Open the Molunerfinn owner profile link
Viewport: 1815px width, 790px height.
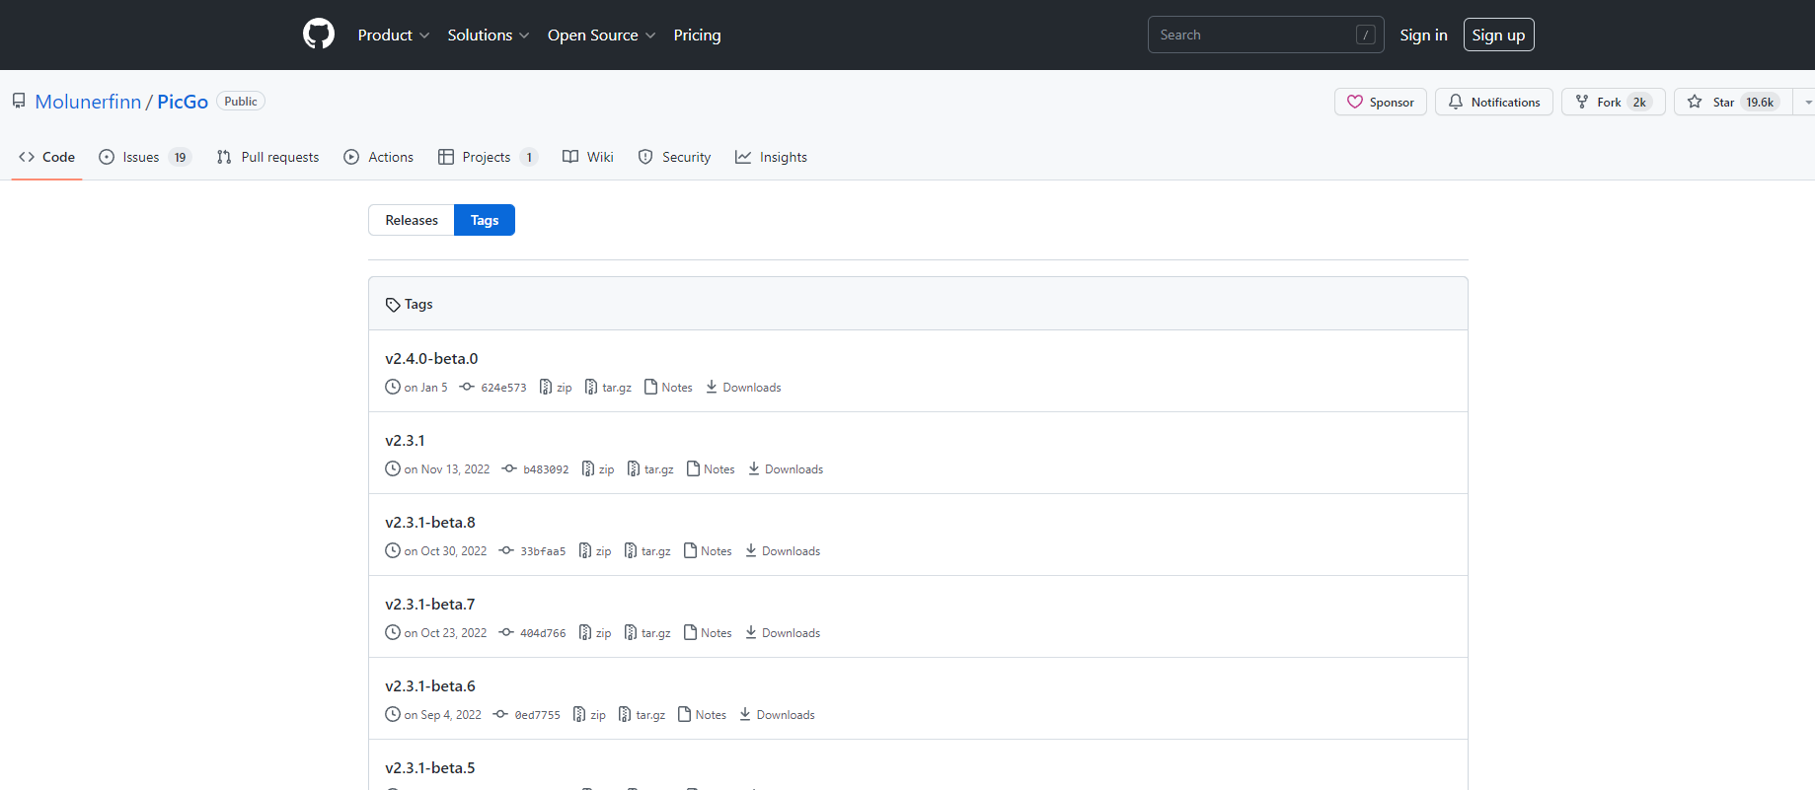(88, 102)
